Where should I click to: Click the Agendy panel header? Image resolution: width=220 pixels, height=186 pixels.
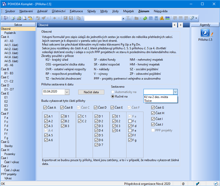(205, 25)
